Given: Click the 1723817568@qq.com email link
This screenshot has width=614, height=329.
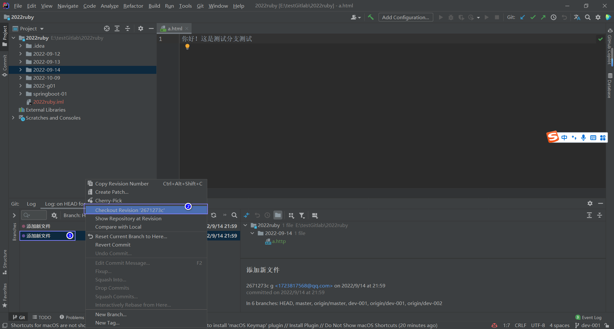Looking at the screenshot, I should click(304, 286).
